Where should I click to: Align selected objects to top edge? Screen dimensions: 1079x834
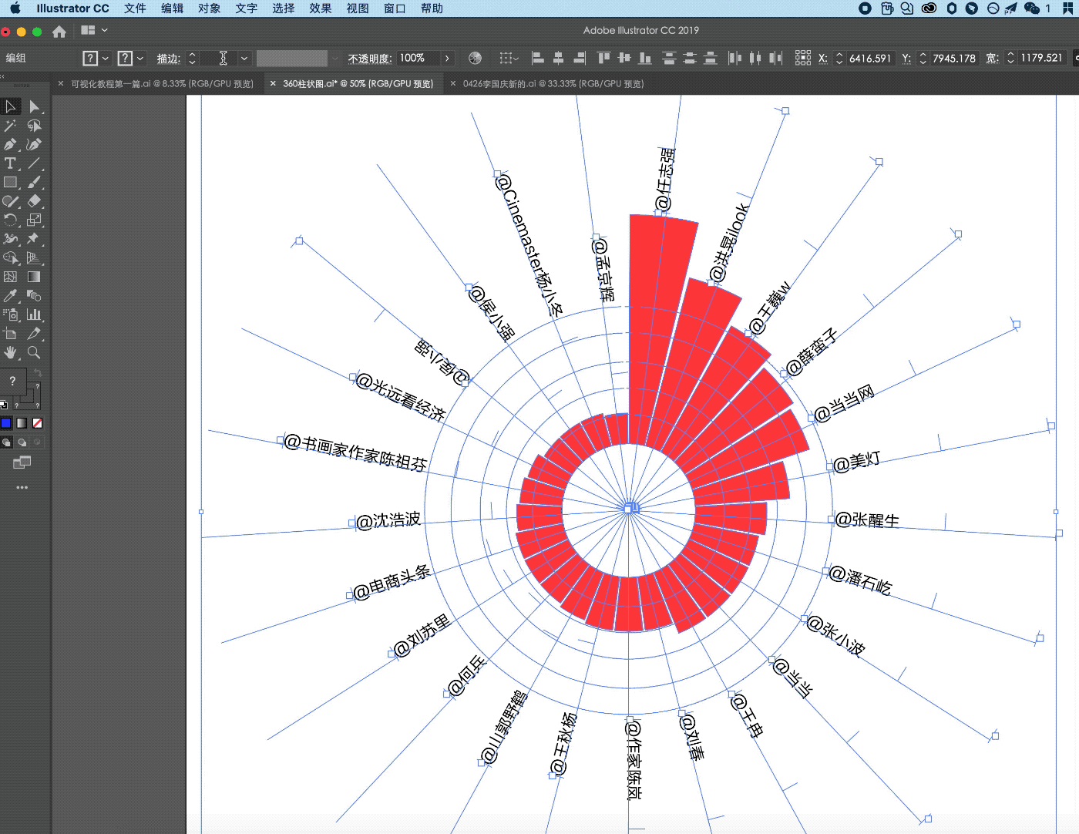coord(604,58)
